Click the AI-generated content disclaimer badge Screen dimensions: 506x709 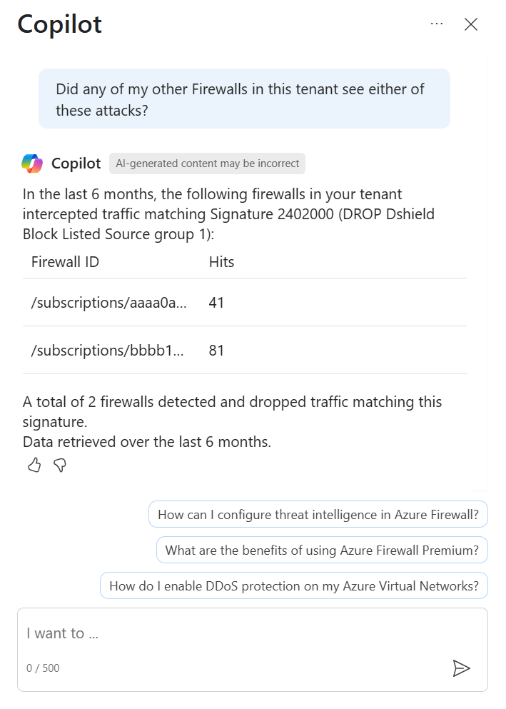click(208, 164)
